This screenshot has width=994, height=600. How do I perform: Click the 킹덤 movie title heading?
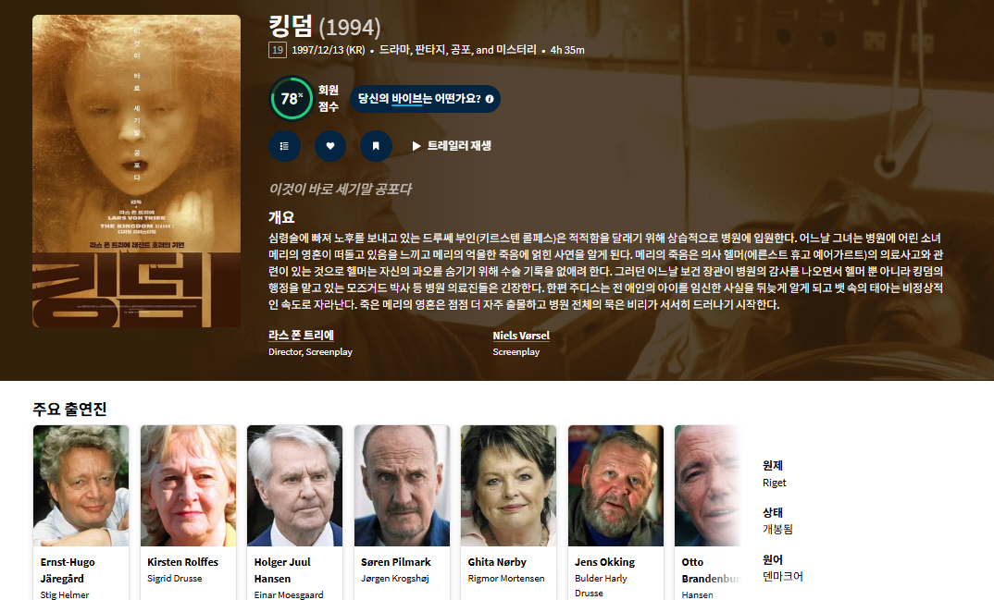coord(291,27)
